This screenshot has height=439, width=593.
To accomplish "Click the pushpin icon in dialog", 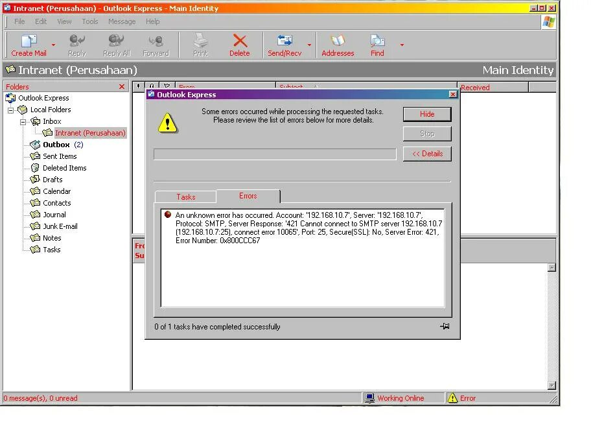I will (445, 326).
